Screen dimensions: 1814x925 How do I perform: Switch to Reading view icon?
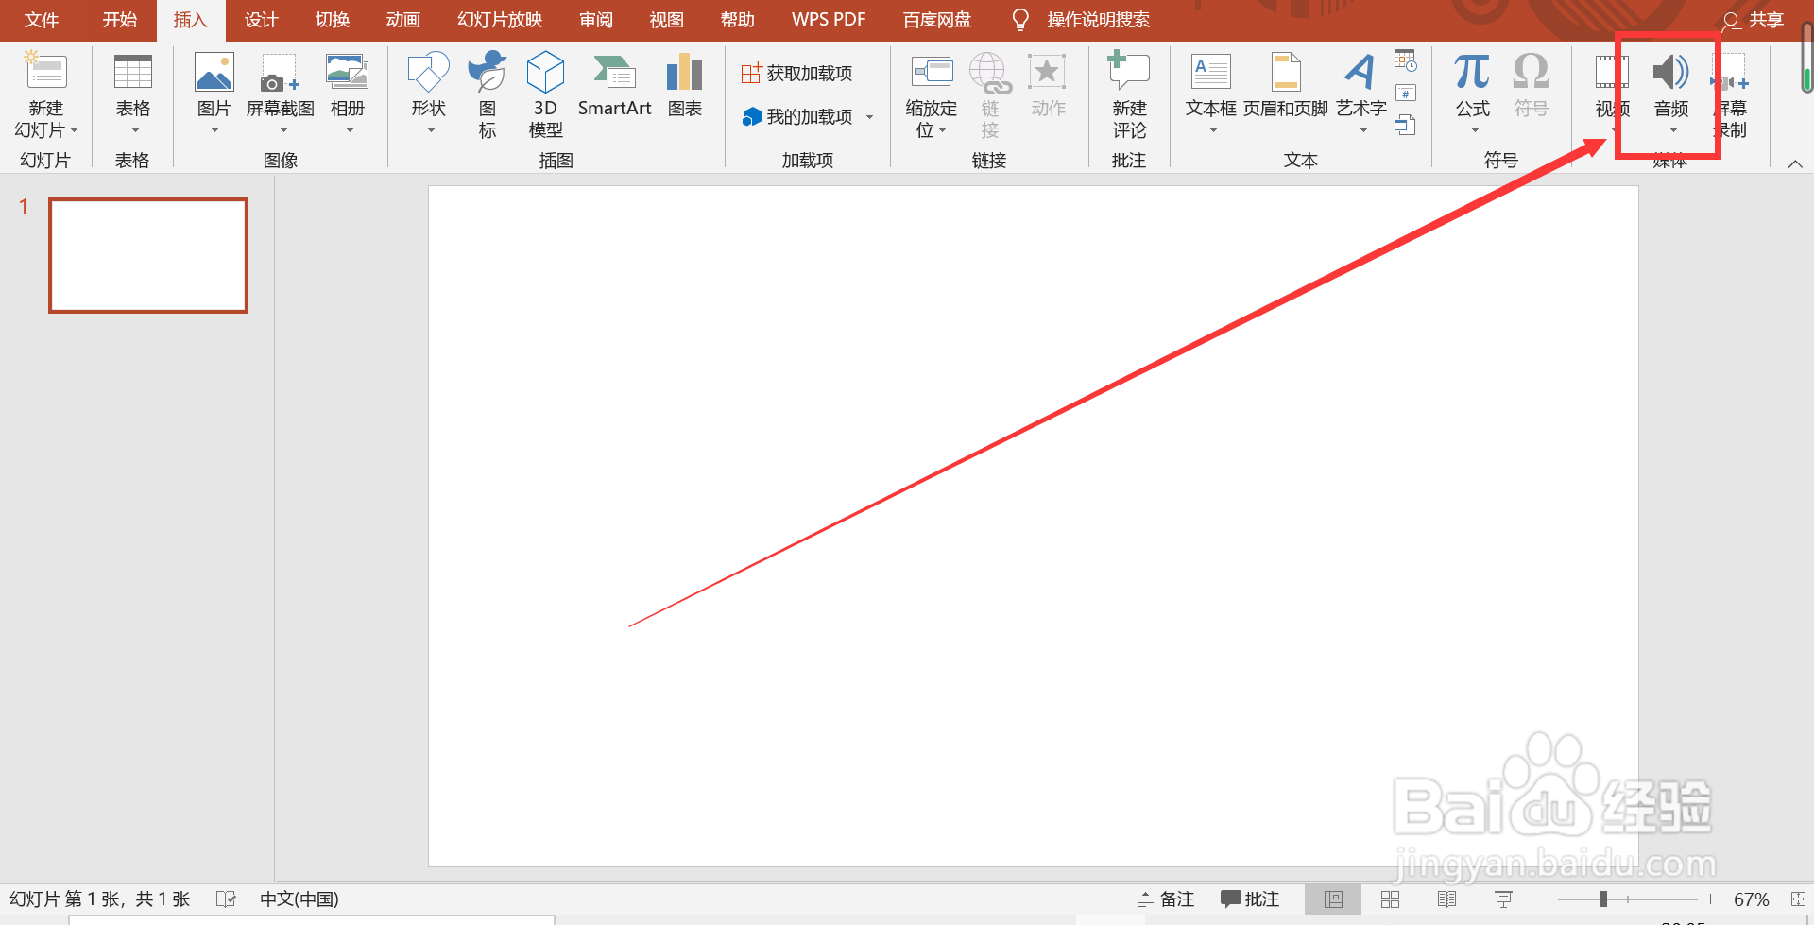(1446, 899)
